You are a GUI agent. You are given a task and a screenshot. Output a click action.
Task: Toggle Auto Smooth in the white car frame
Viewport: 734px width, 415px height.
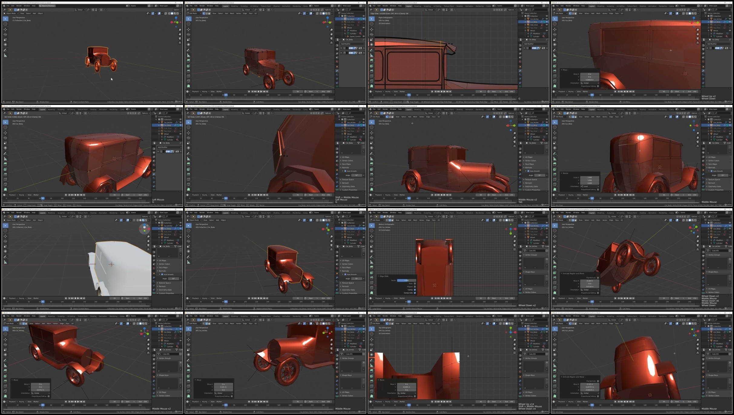(162, 274)
